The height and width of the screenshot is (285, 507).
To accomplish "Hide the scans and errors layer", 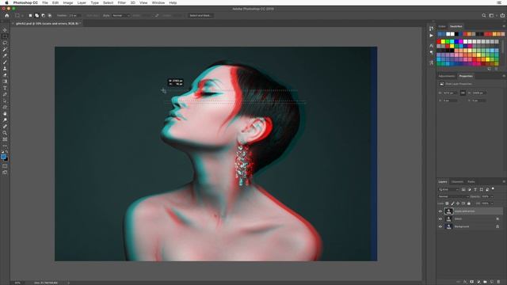I will pos(440,211).
